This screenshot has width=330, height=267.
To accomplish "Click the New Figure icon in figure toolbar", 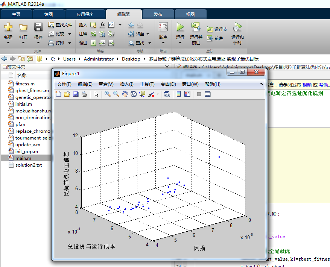I will click(x=58, y=94).
